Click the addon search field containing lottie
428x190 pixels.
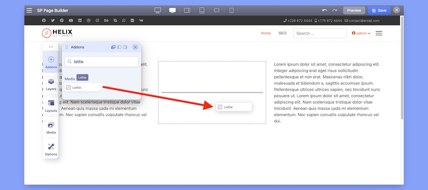click(x=103, y=62)
